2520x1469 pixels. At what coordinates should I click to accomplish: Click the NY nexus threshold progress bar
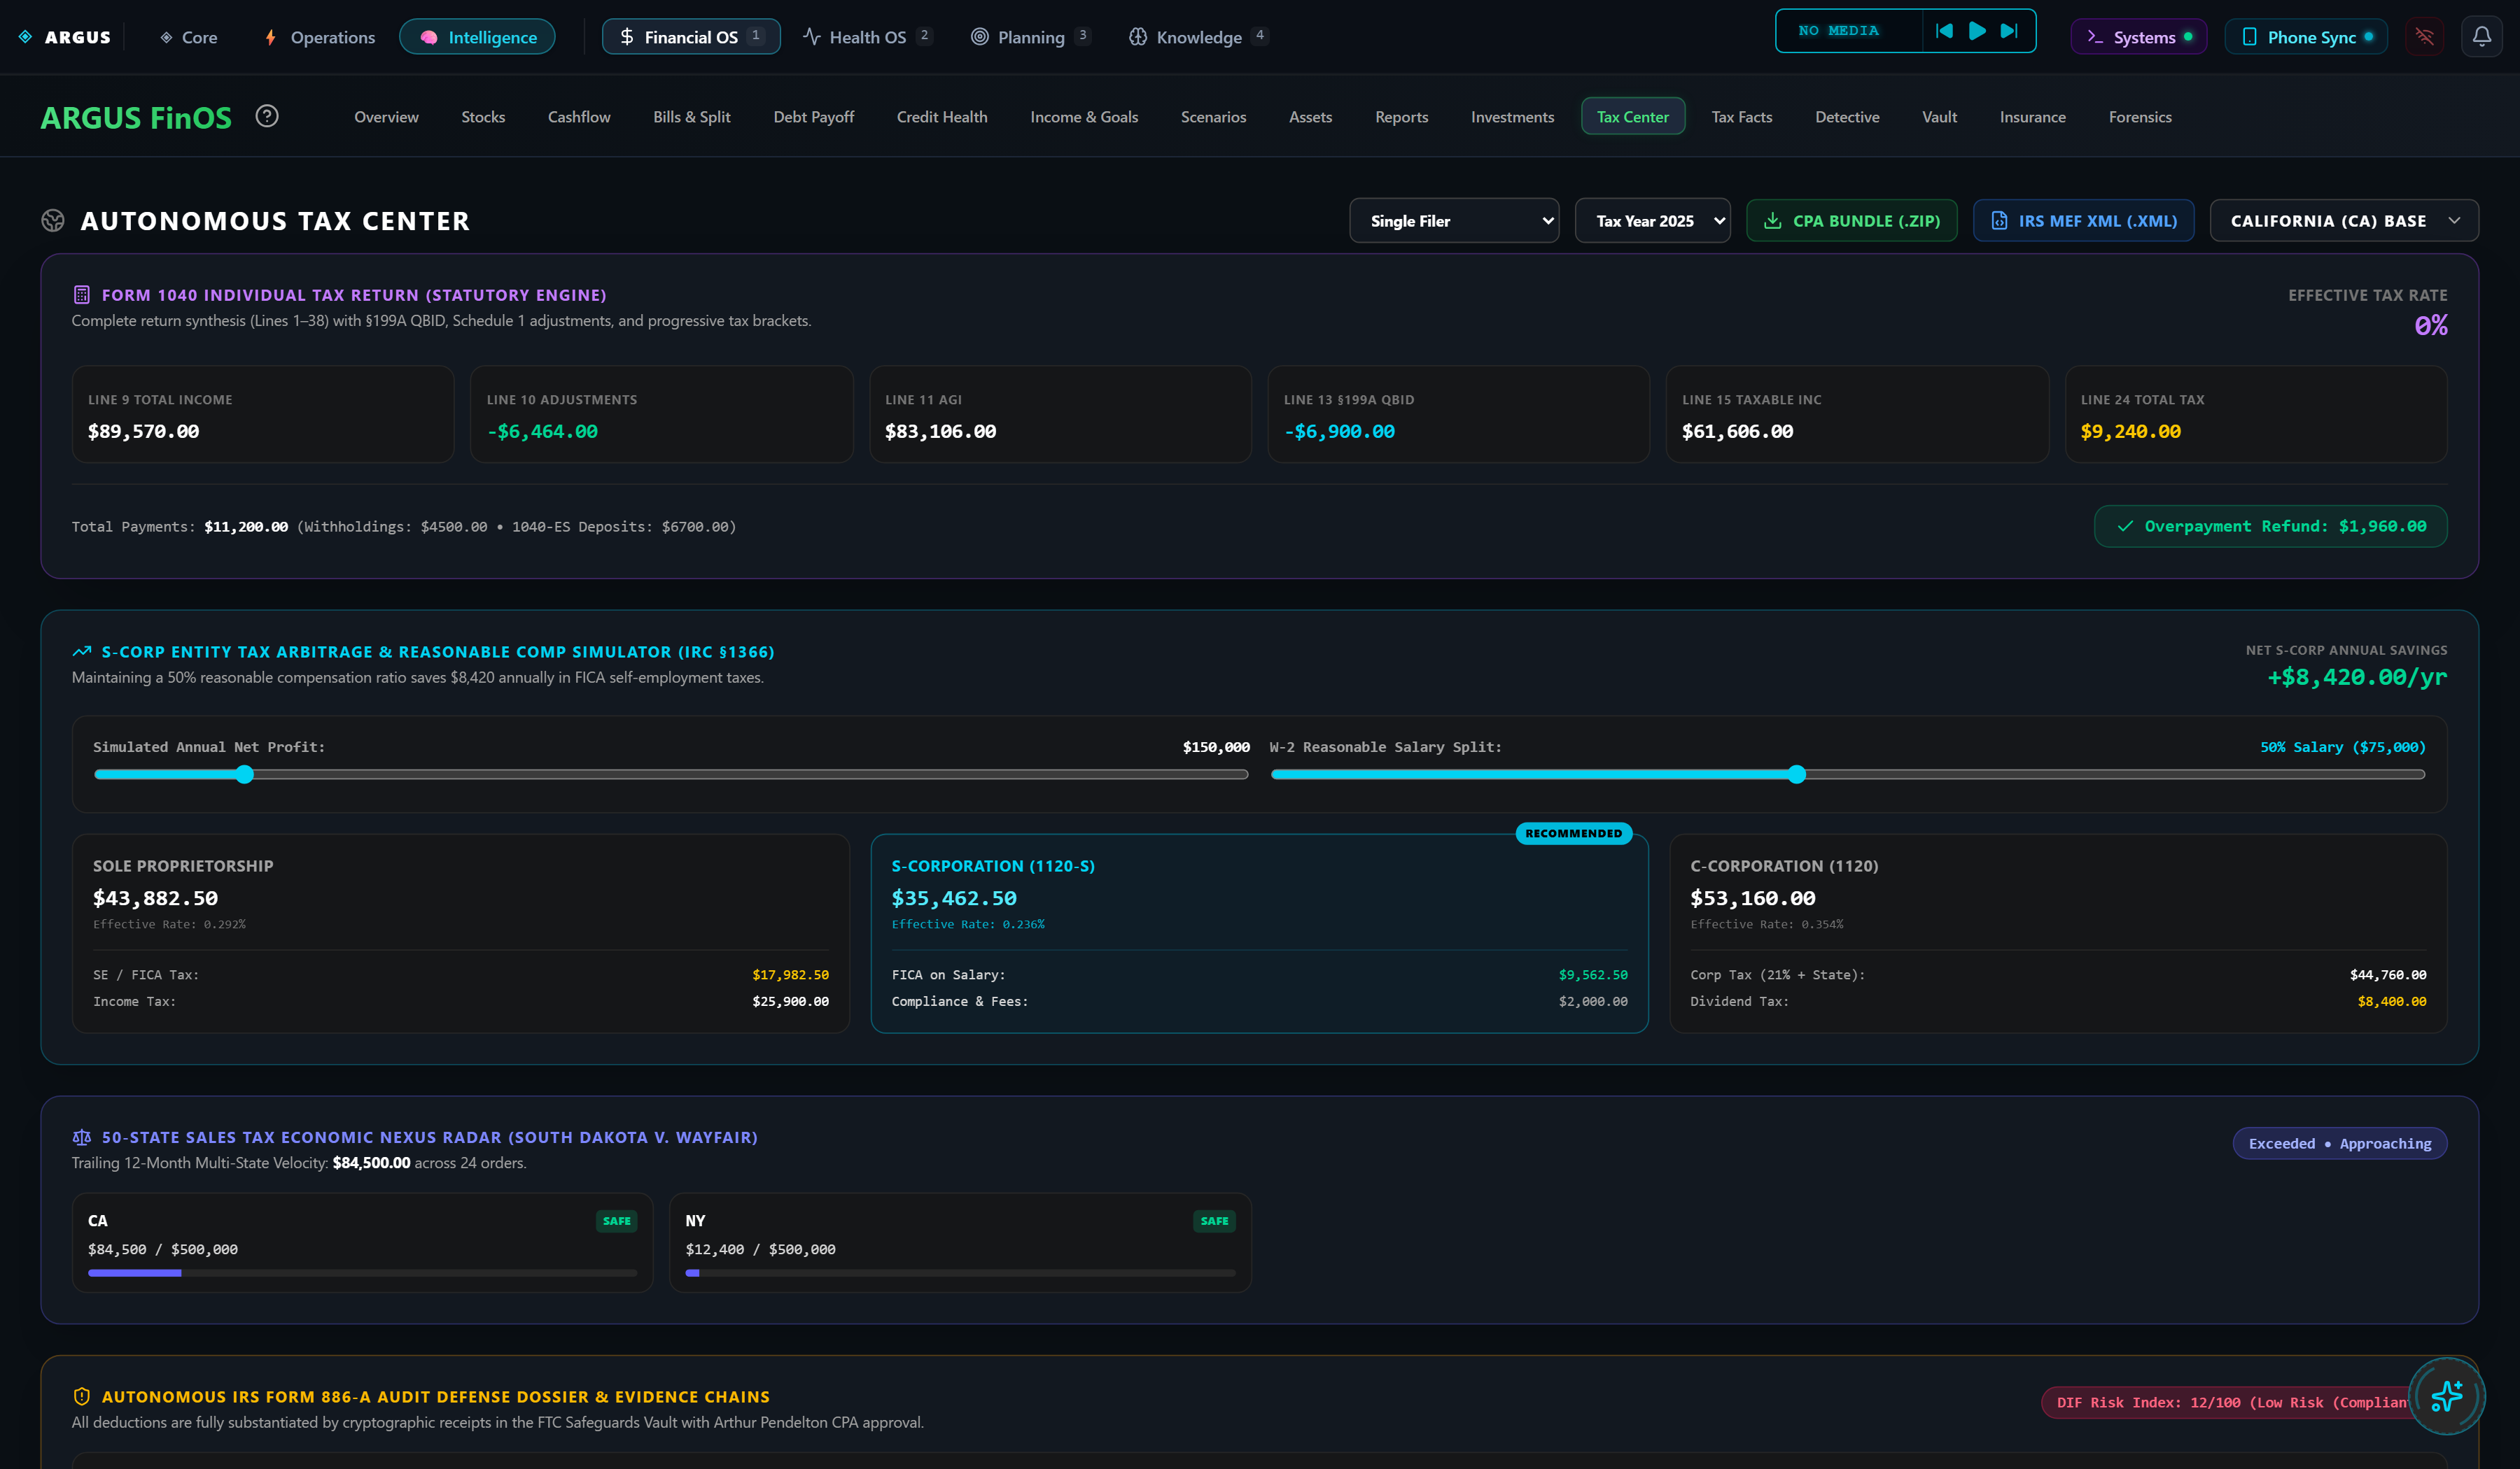click(960, 1273)
